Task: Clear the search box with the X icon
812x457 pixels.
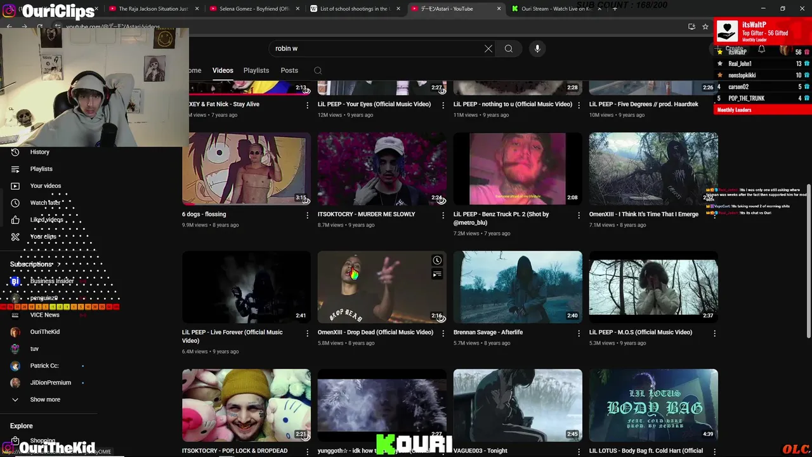Action: pos(488,49)
